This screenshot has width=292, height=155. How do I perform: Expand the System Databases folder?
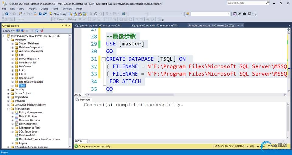point(12,44)
